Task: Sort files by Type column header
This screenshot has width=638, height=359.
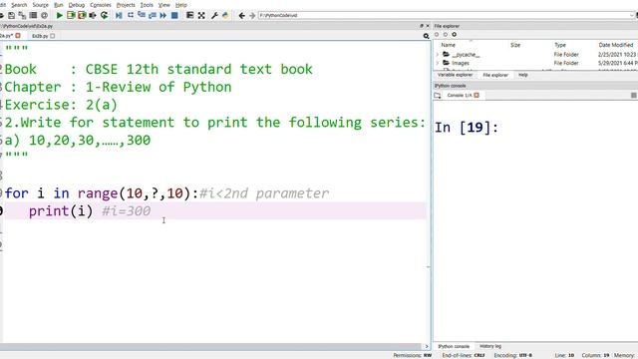Action: [560, 45]
